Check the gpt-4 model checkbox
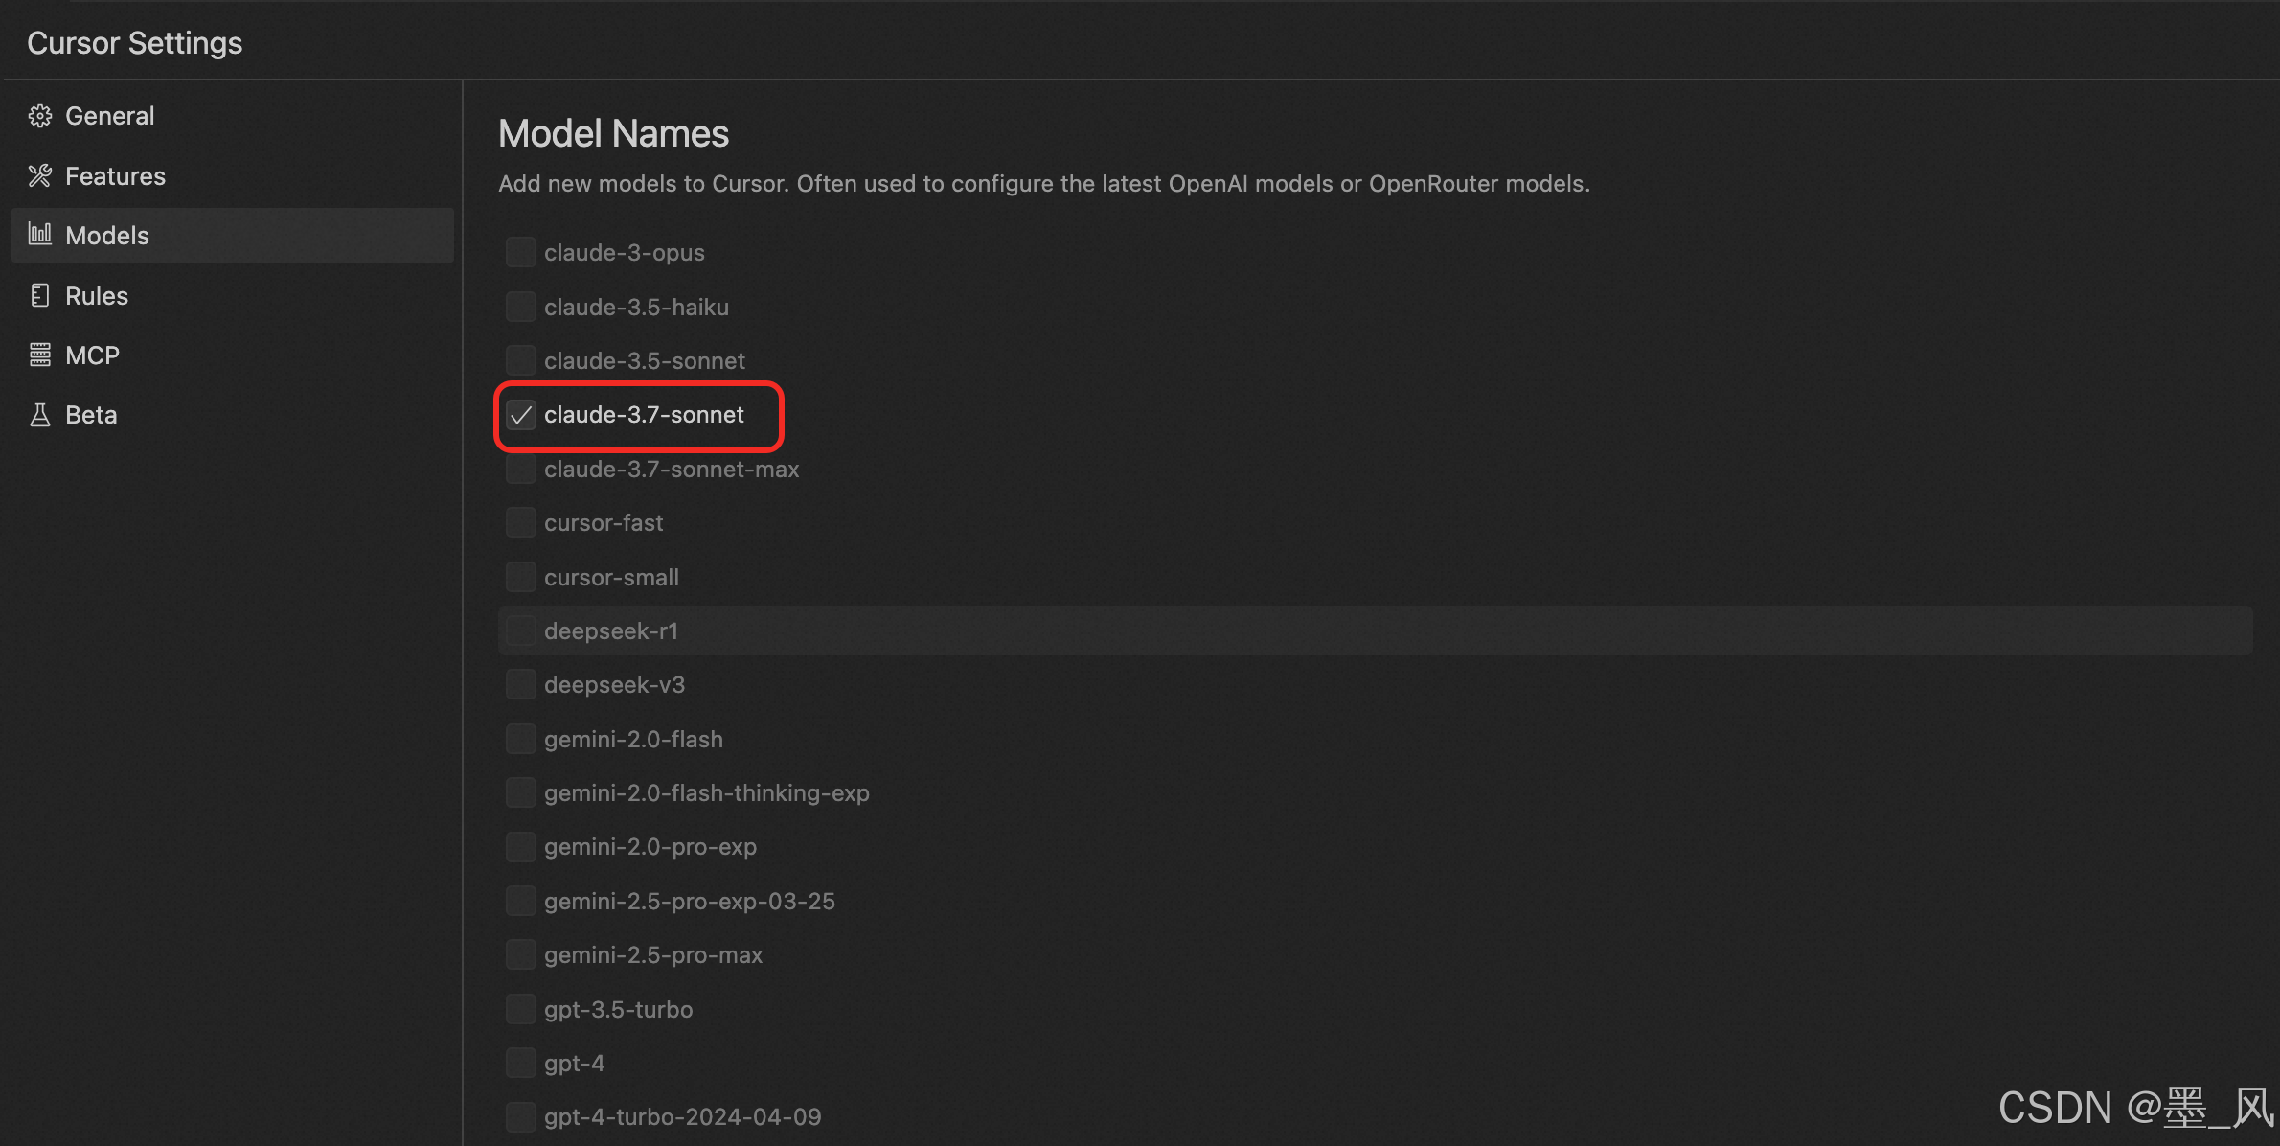 coord(521,1064)
